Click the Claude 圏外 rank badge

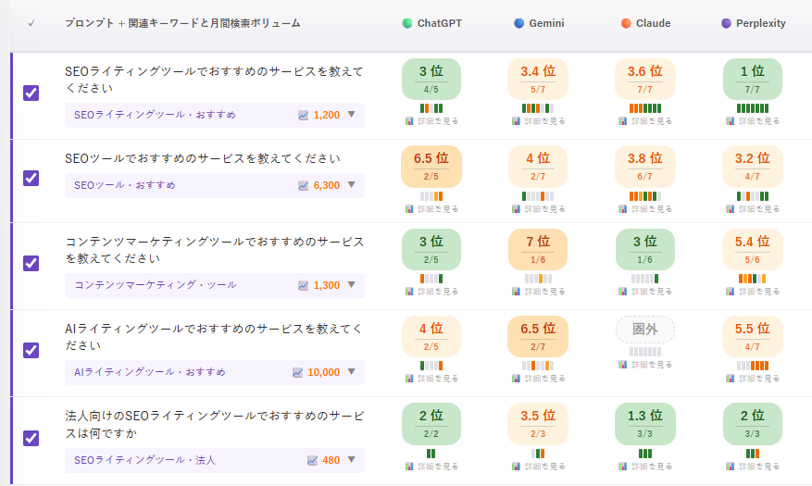click(645, 330)
